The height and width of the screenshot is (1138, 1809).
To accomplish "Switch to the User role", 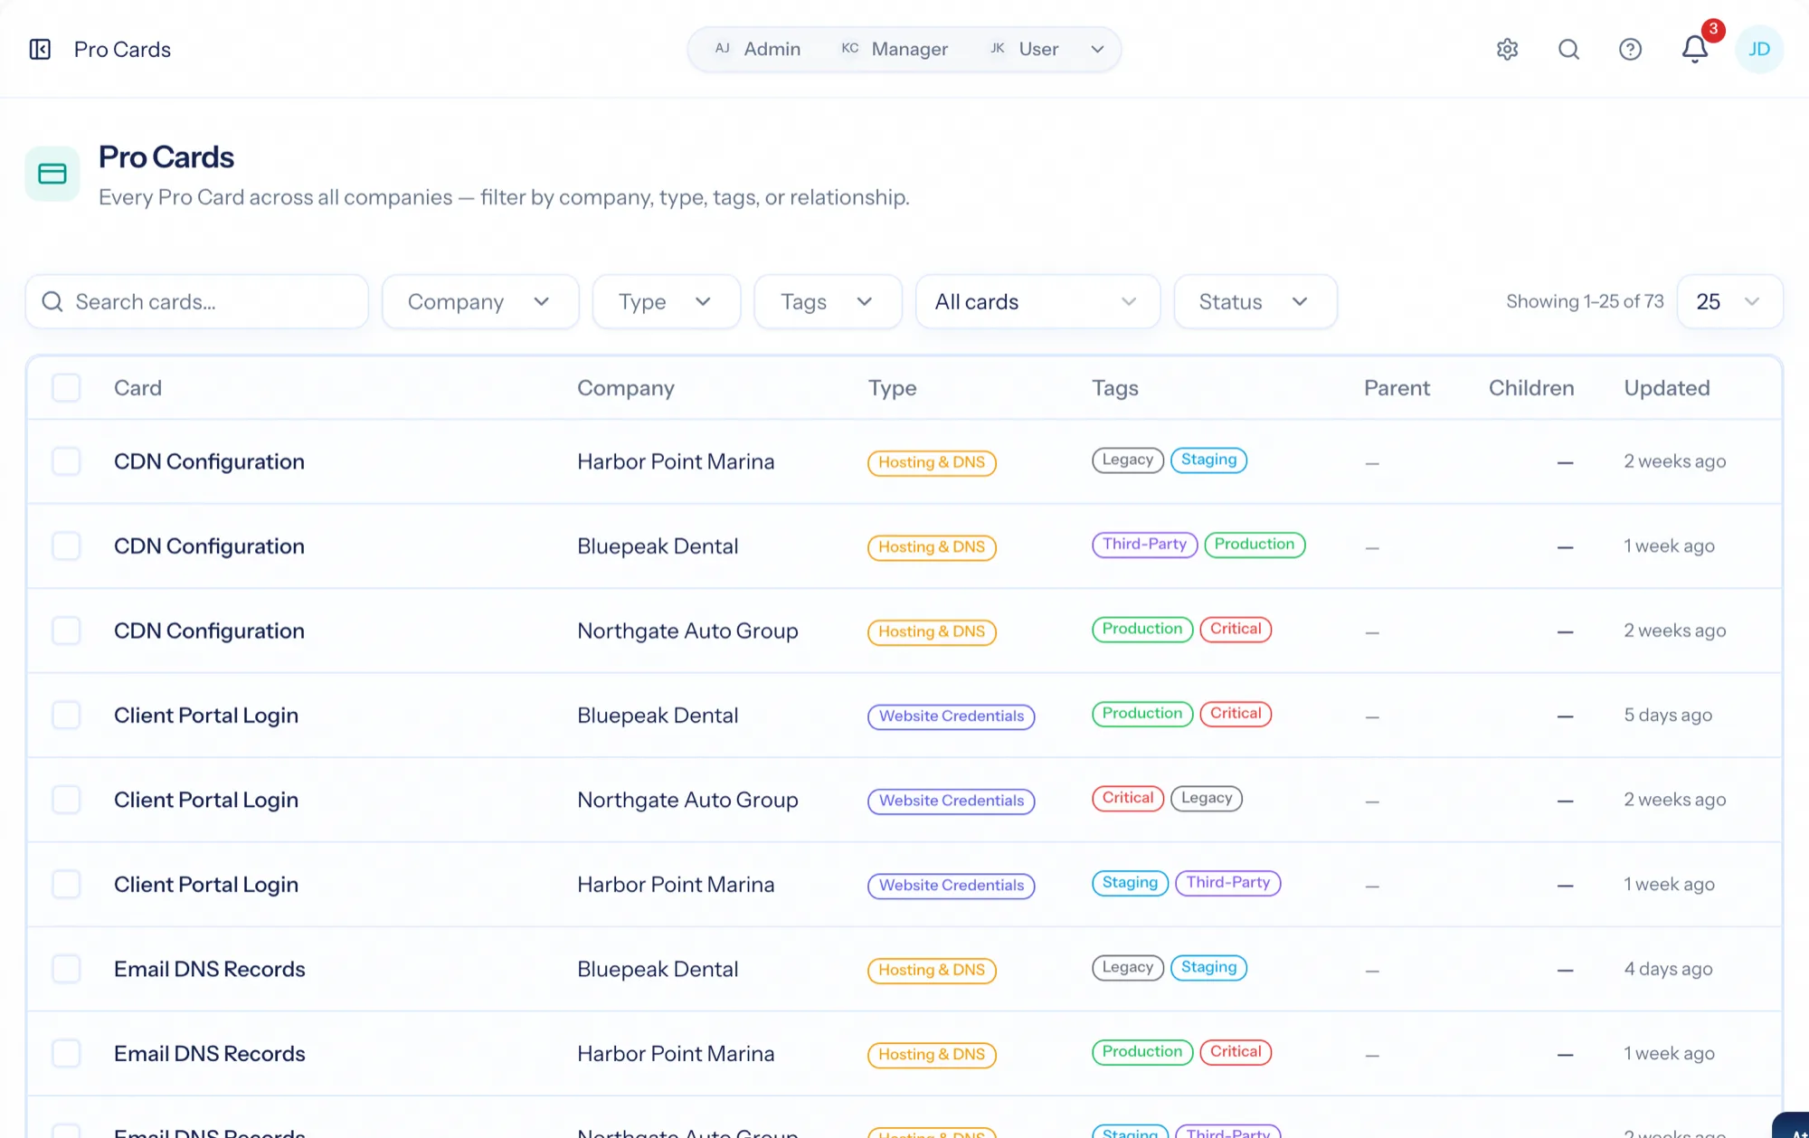I will [1024, 49].
